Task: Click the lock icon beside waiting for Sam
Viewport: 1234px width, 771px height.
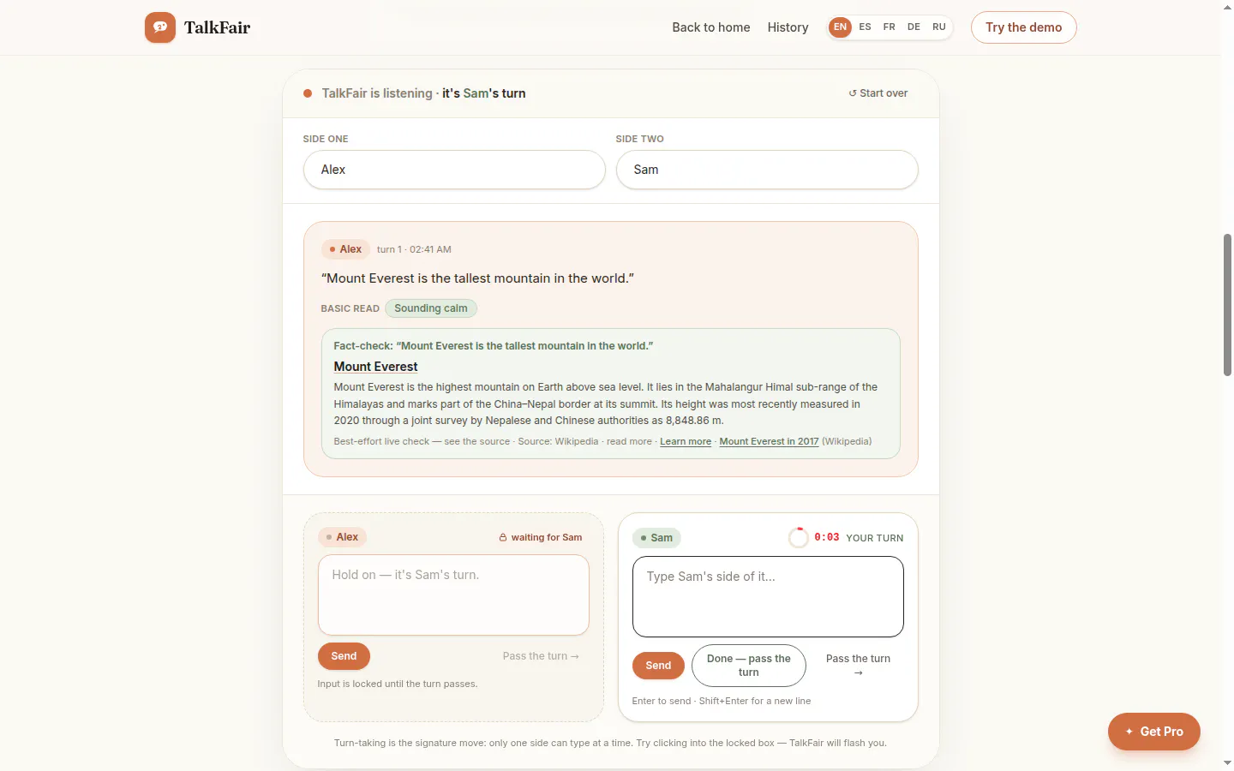Action: 503,538
